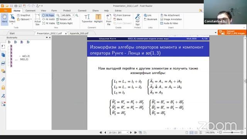
Task: Switch to the Form ribbon tab
Action: pos(54,10)
